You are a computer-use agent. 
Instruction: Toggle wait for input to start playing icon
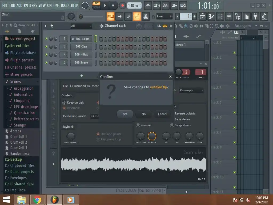click(x=156, y=6)
